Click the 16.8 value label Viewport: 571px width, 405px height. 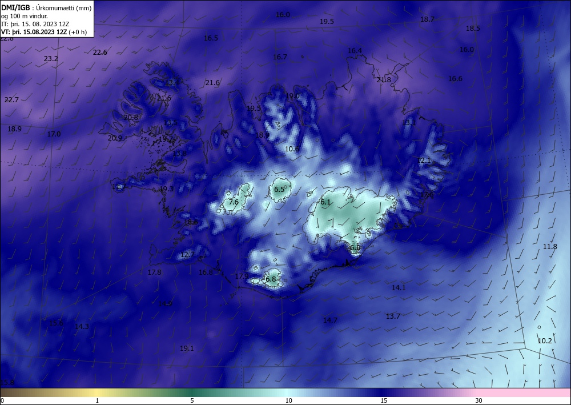206,272
